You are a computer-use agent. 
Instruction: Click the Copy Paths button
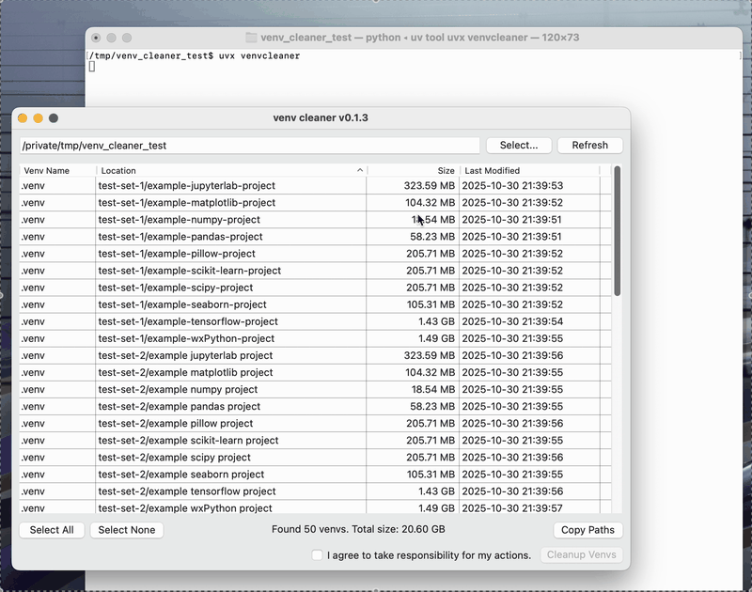point(587,530)
